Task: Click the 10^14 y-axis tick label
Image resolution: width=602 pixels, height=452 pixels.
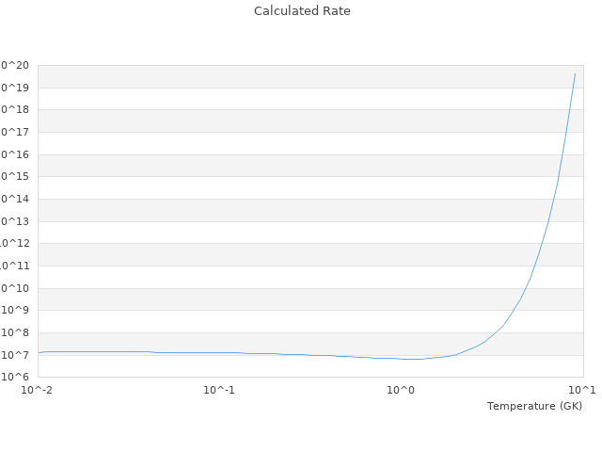Action: pos(15,200)
